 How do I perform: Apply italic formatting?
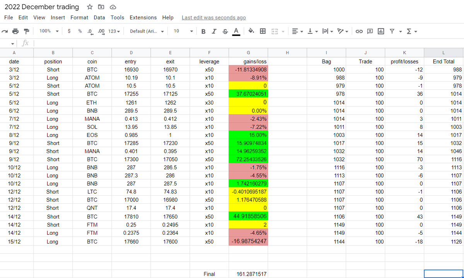coord(214,31)
